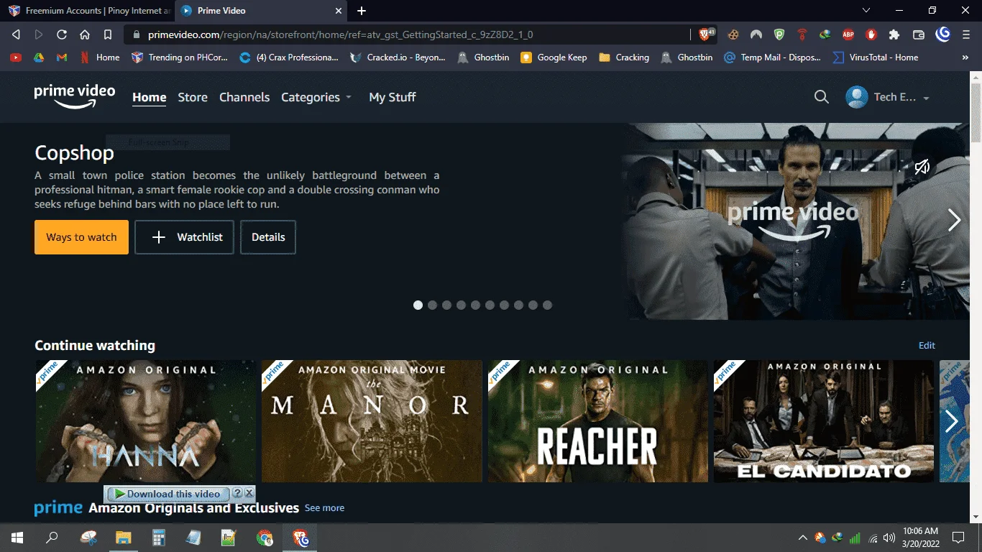
Task: Open File Explorer from taskbar
Action: pos(123,538)
